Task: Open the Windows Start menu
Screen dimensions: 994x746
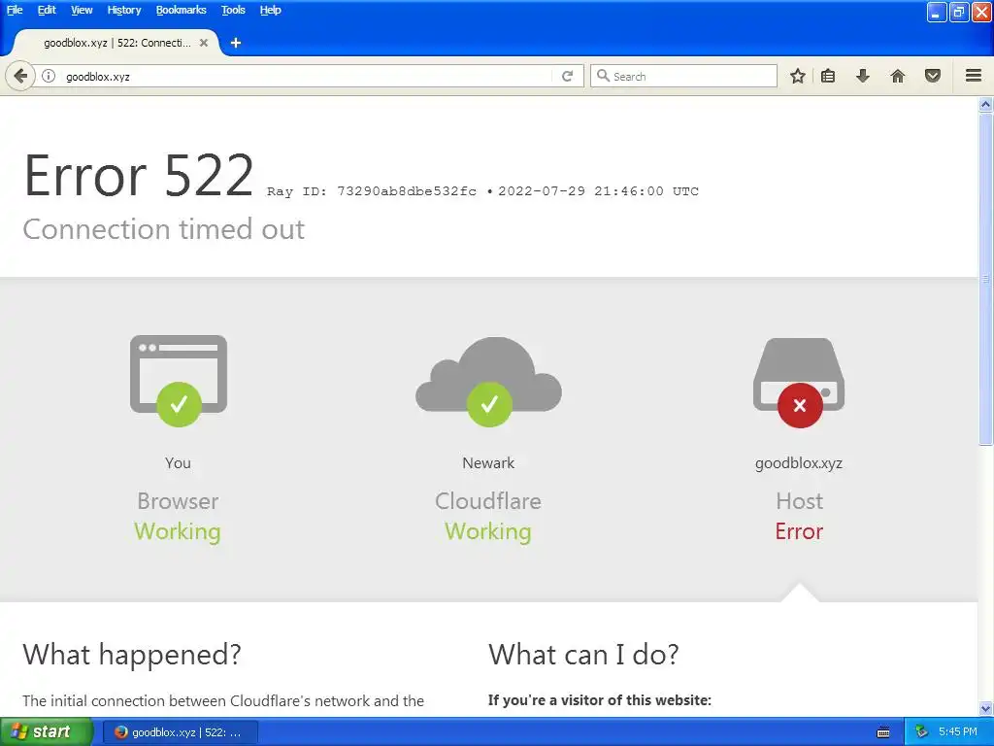Action: 46,732
